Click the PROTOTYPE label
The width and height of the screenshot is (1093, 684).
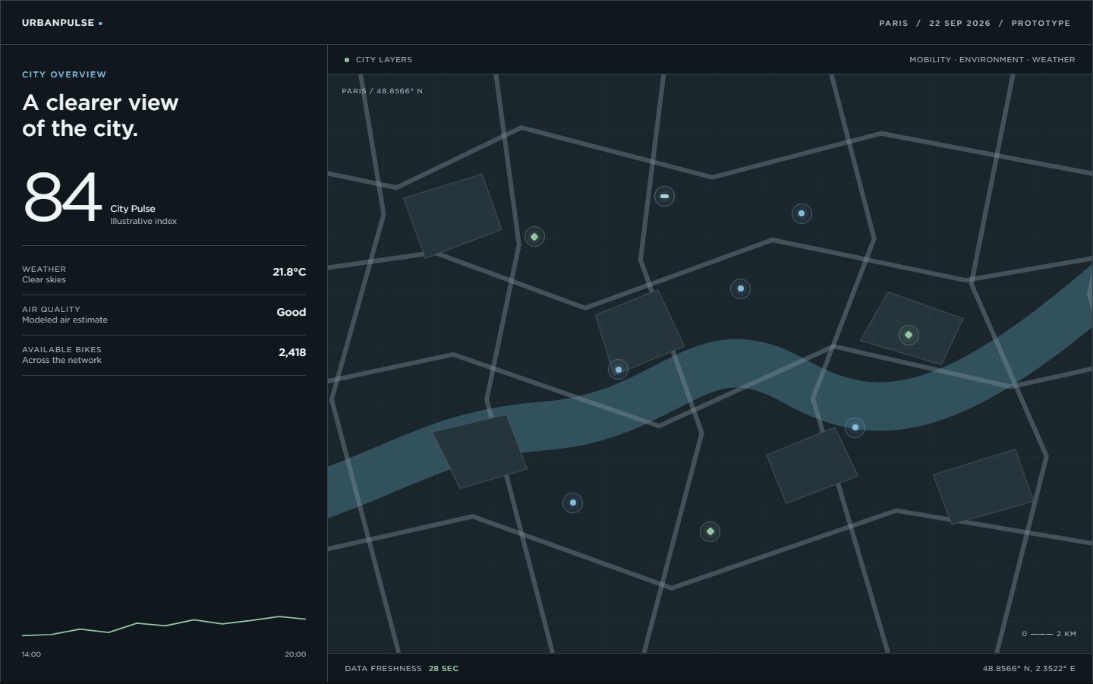click(1041, 24)
